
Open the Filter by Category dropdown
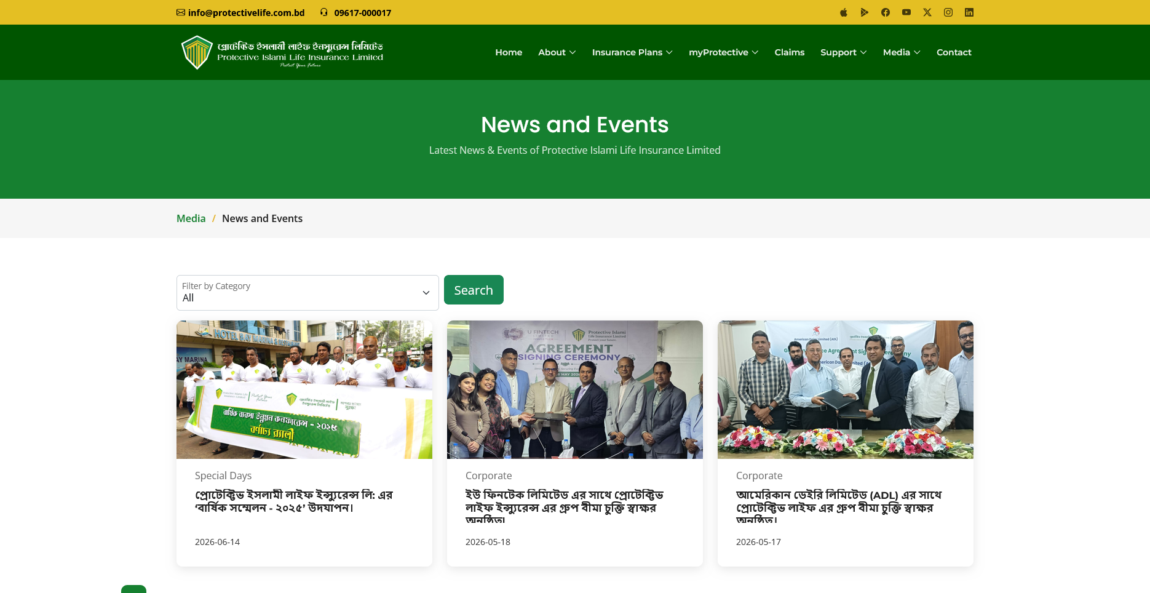pyautogui.click(x=307, y=293)
